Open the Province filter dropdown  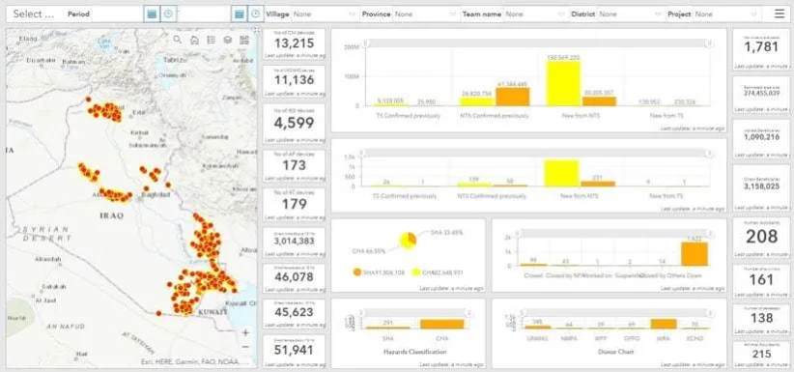tap(426, 14)
